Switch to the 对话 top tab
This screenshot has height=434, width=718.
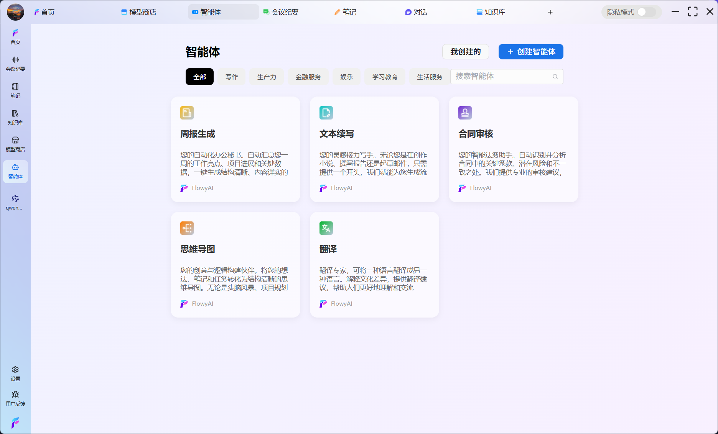(416, 12)
